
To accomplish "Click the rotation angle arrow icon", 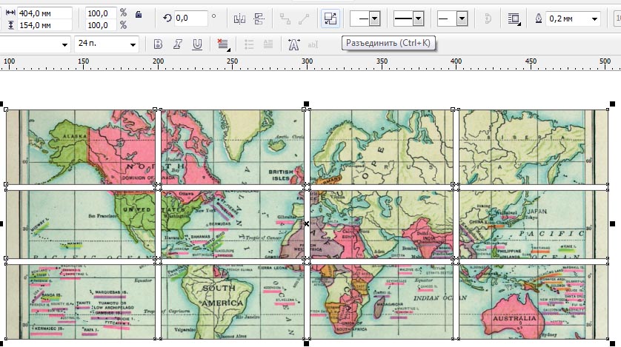I will 167,18.
